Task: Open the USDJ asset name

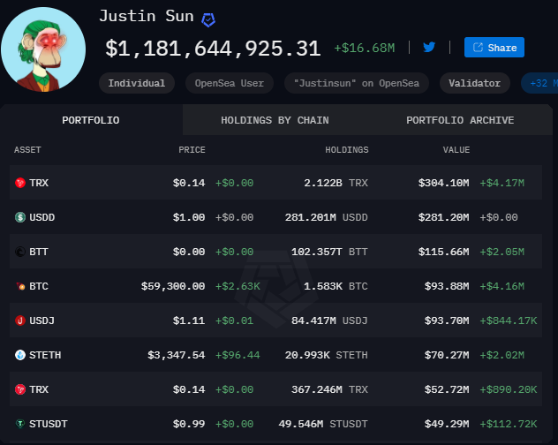Action: 42,321
